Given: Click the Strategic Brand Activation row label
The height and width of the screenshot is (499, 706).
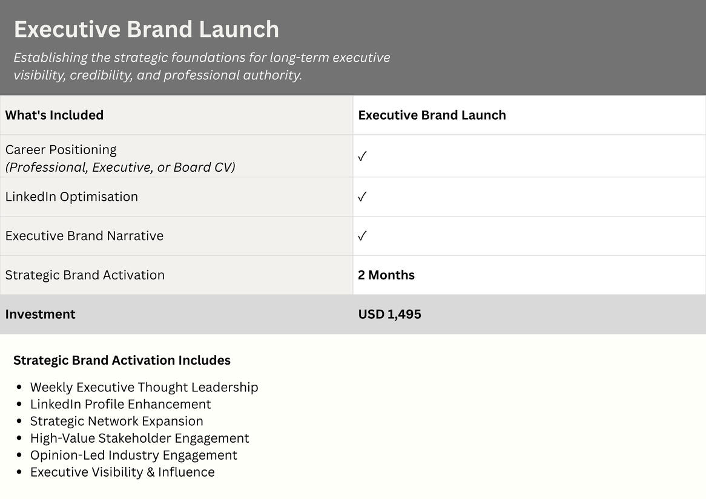Looking at the screenshot, I should coord(85,275).
